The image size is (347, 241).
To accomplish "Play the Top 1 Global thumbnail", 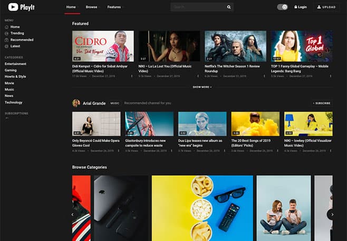I will click(x=302, y=46).
